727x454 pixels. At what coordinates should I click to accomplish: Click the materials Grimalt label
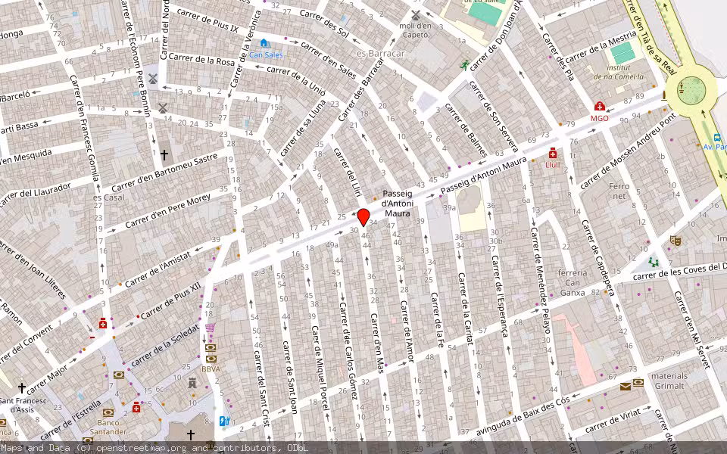coord(669,381)
